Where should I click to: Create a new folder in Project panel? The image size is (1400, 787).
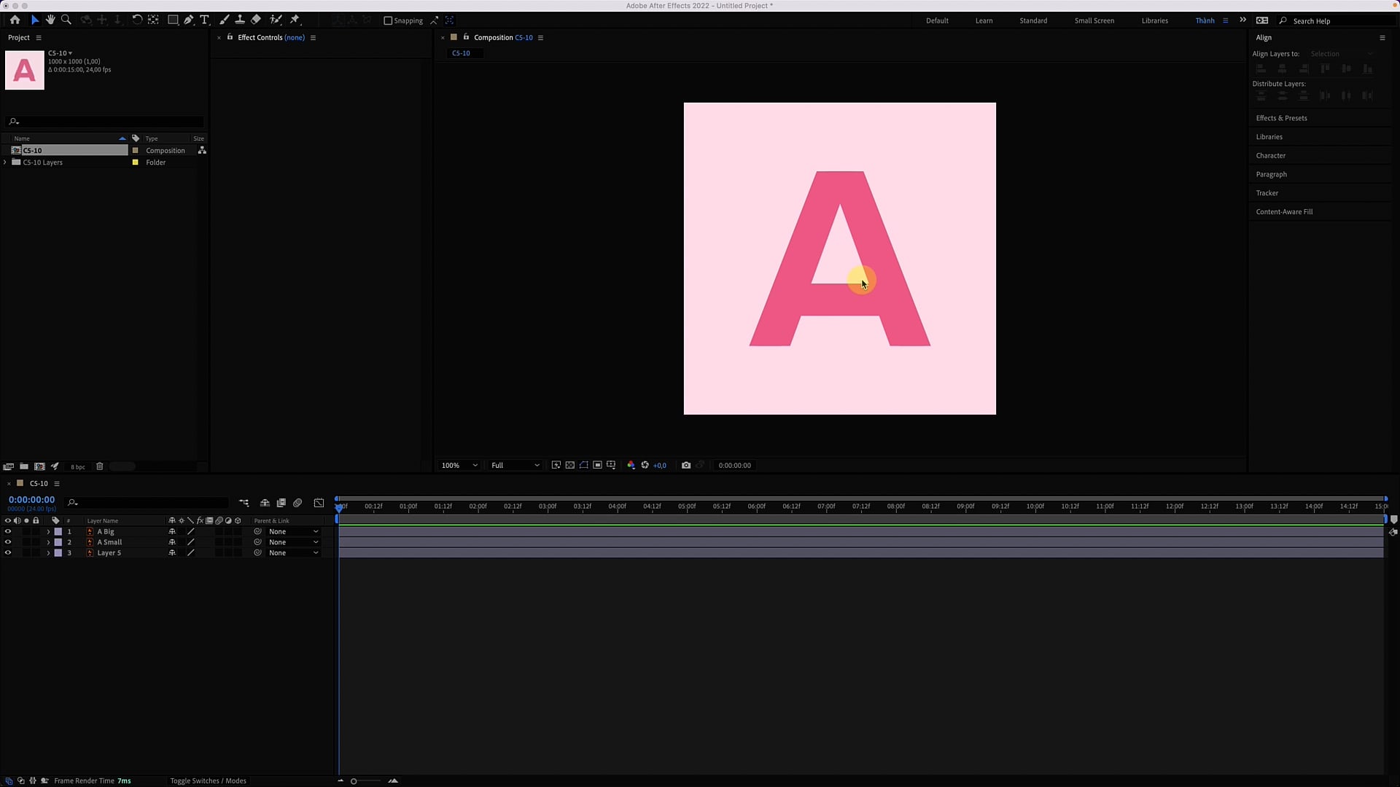[x=24, y=466]
